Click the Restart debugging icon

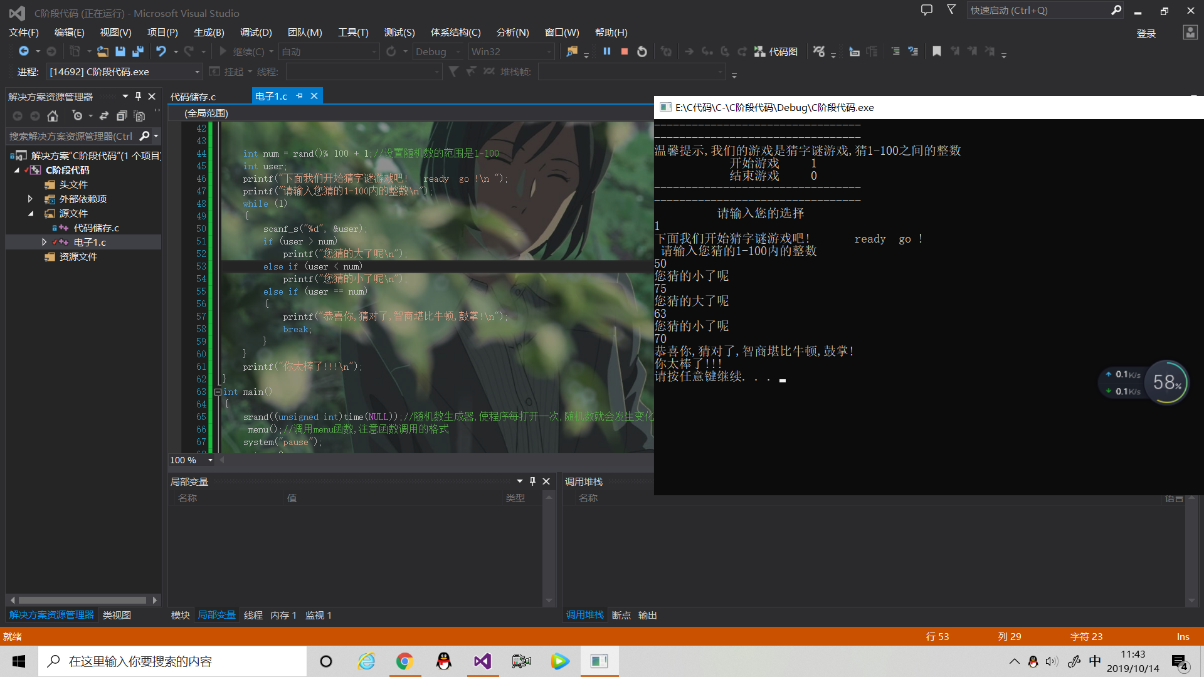pyautogui.click(x=642, y=51)
